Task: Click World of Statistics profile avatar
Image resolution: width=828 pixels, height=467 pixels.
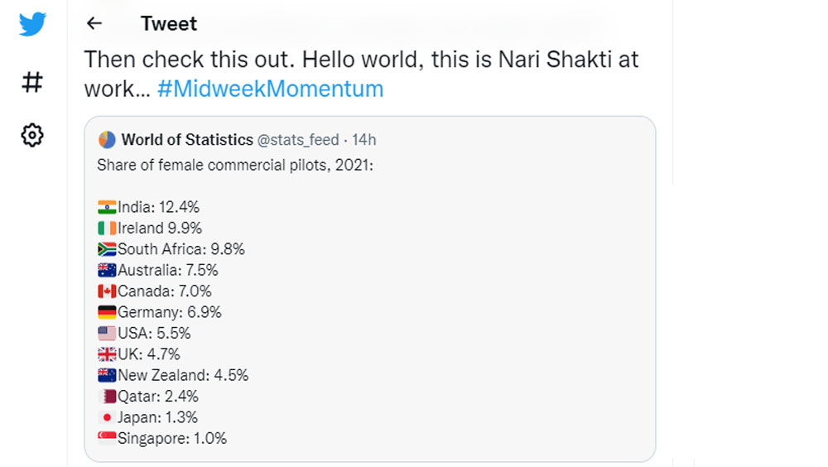Action: coord(107,140)
